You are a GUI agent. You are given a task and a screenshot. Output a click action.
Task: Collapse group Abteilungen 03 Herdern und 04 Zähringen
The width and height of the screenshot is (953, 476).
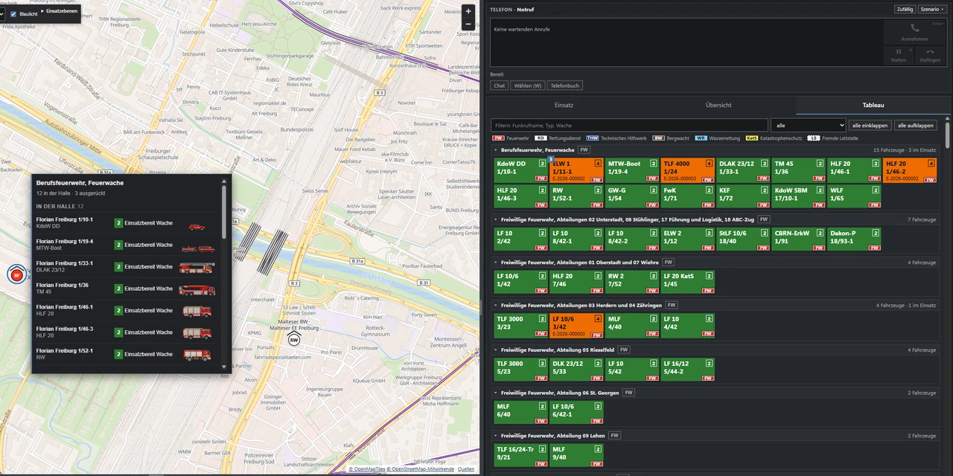497,305
